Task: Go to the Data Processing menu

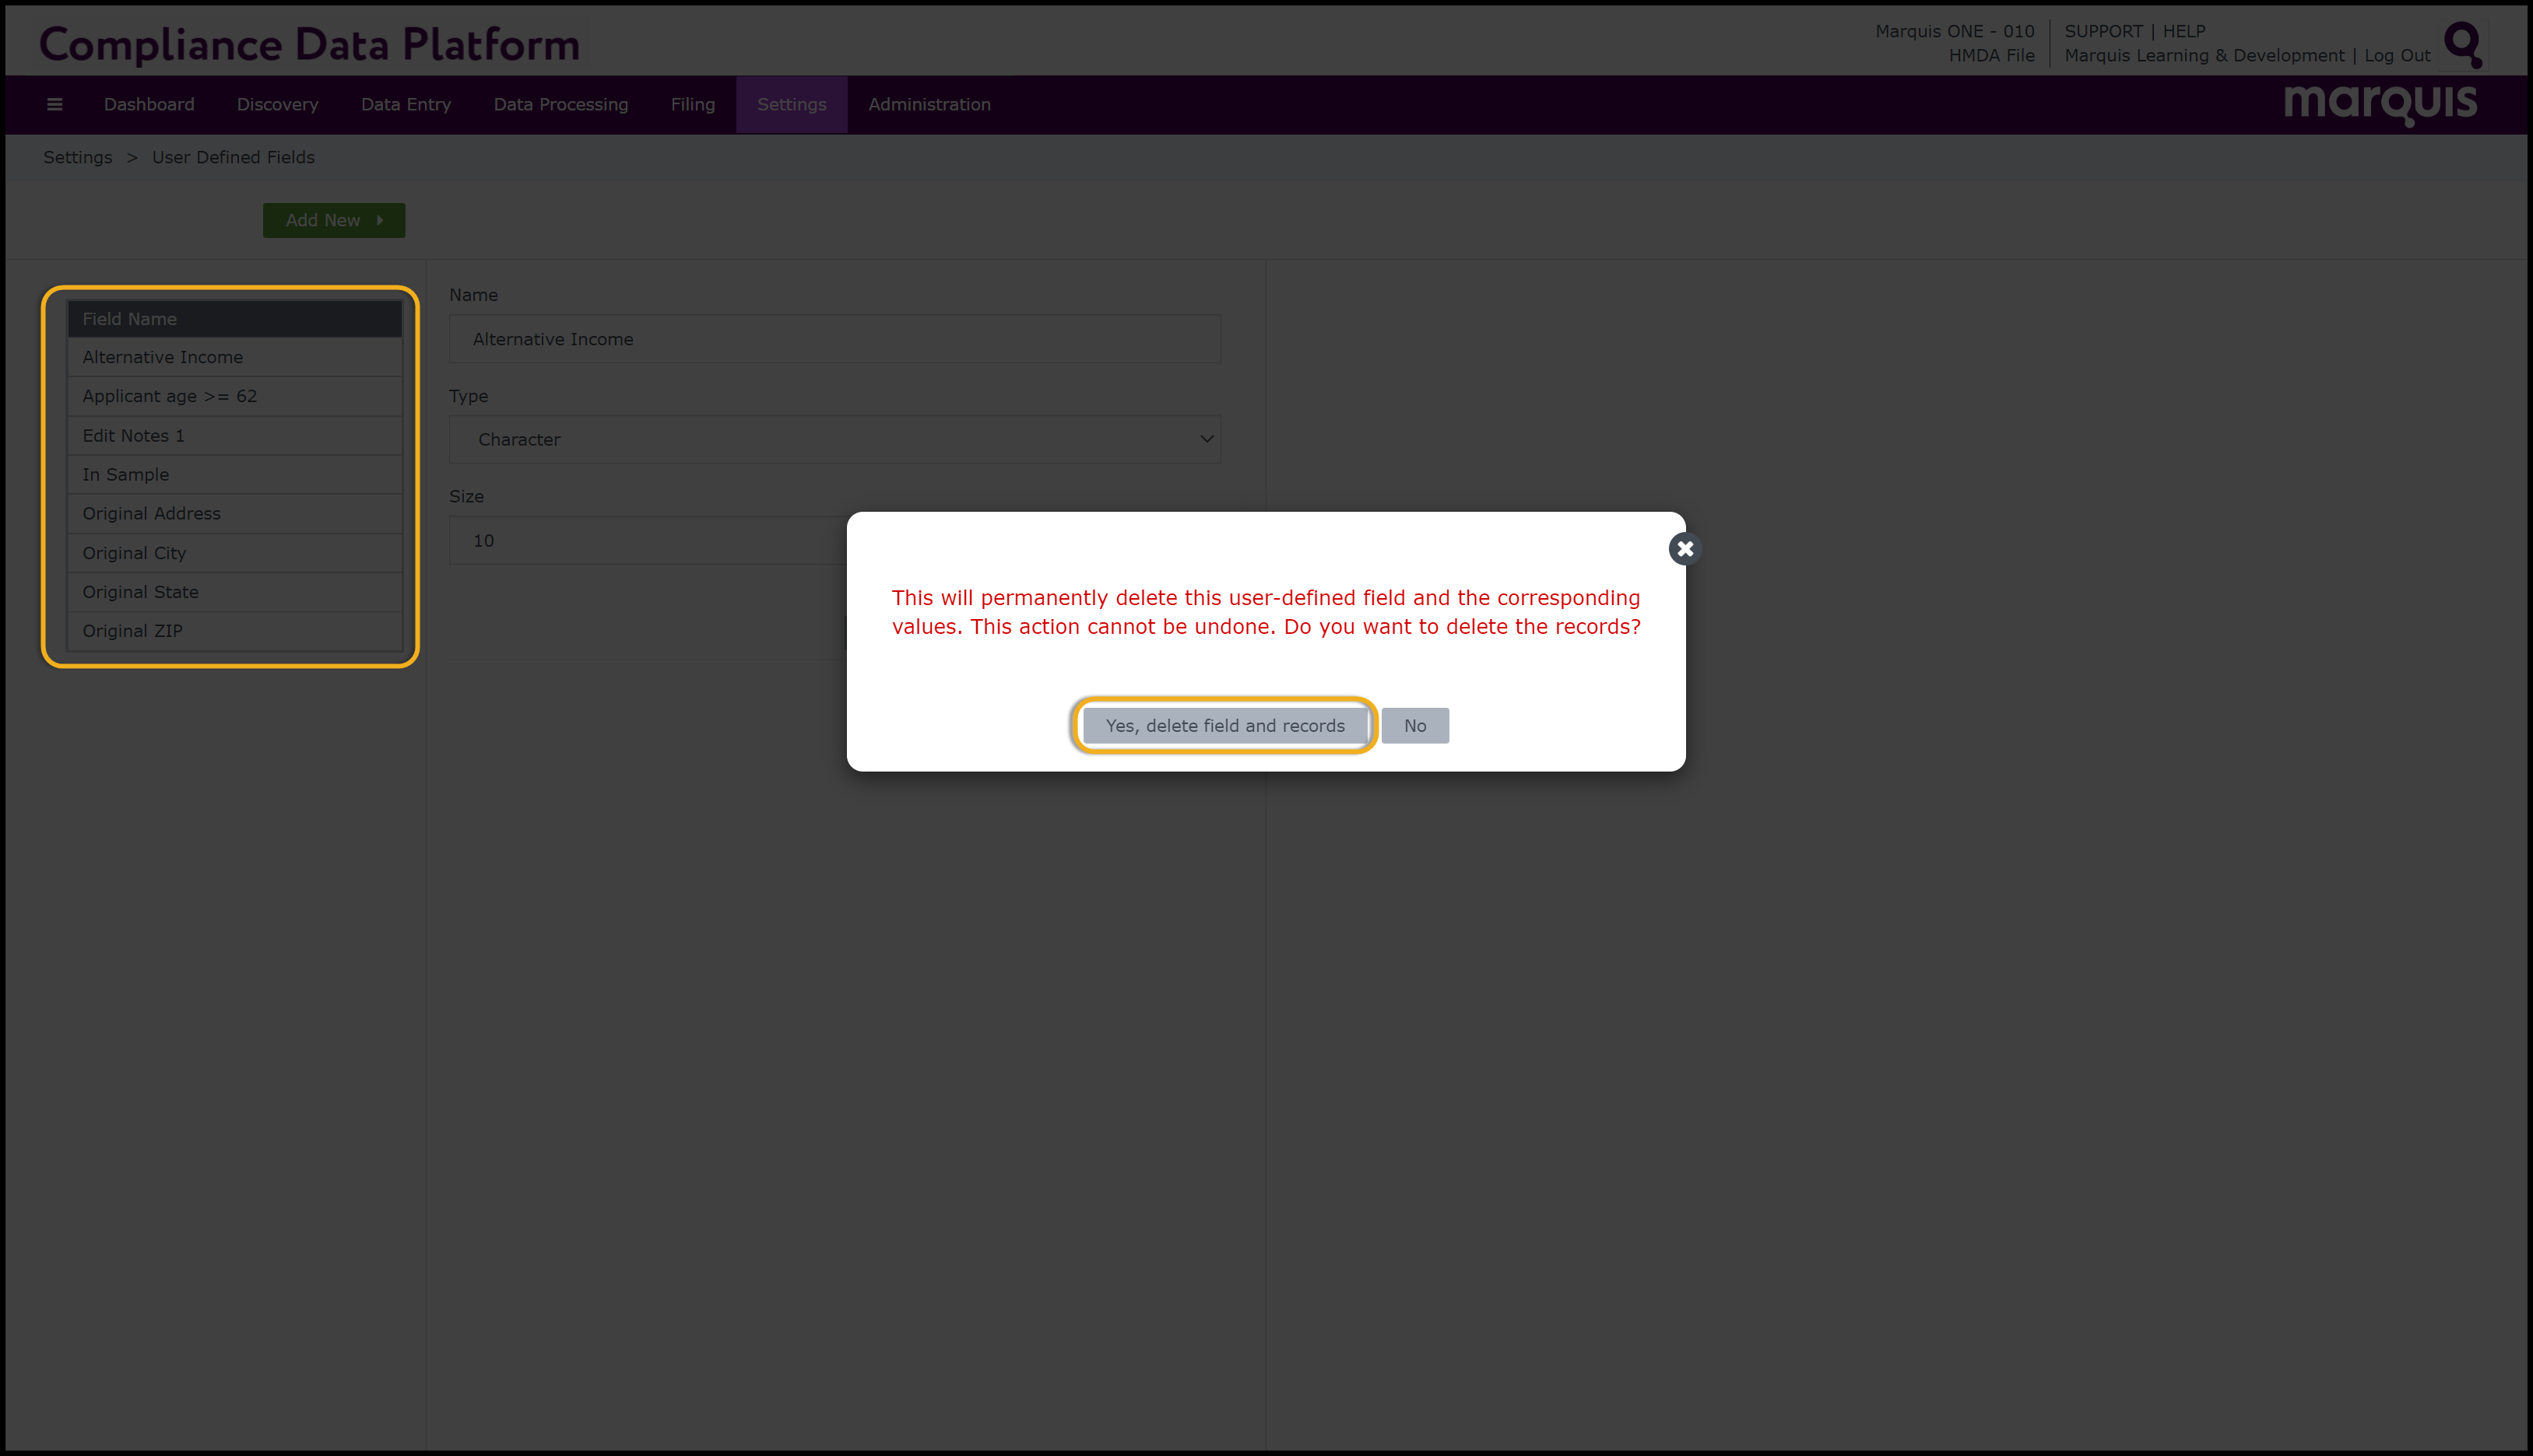Action: point(560,104)
